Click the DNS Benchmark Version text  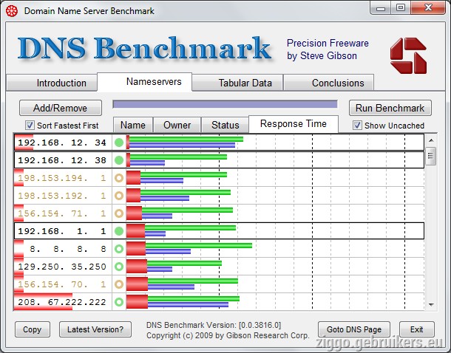214,325
